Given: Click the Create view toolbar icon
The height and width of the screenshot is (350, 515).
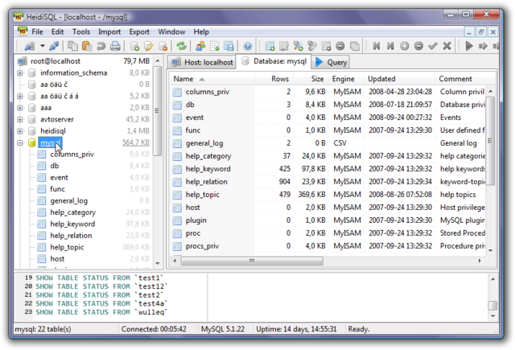Looking at the screenshot, I should [298, 46].
